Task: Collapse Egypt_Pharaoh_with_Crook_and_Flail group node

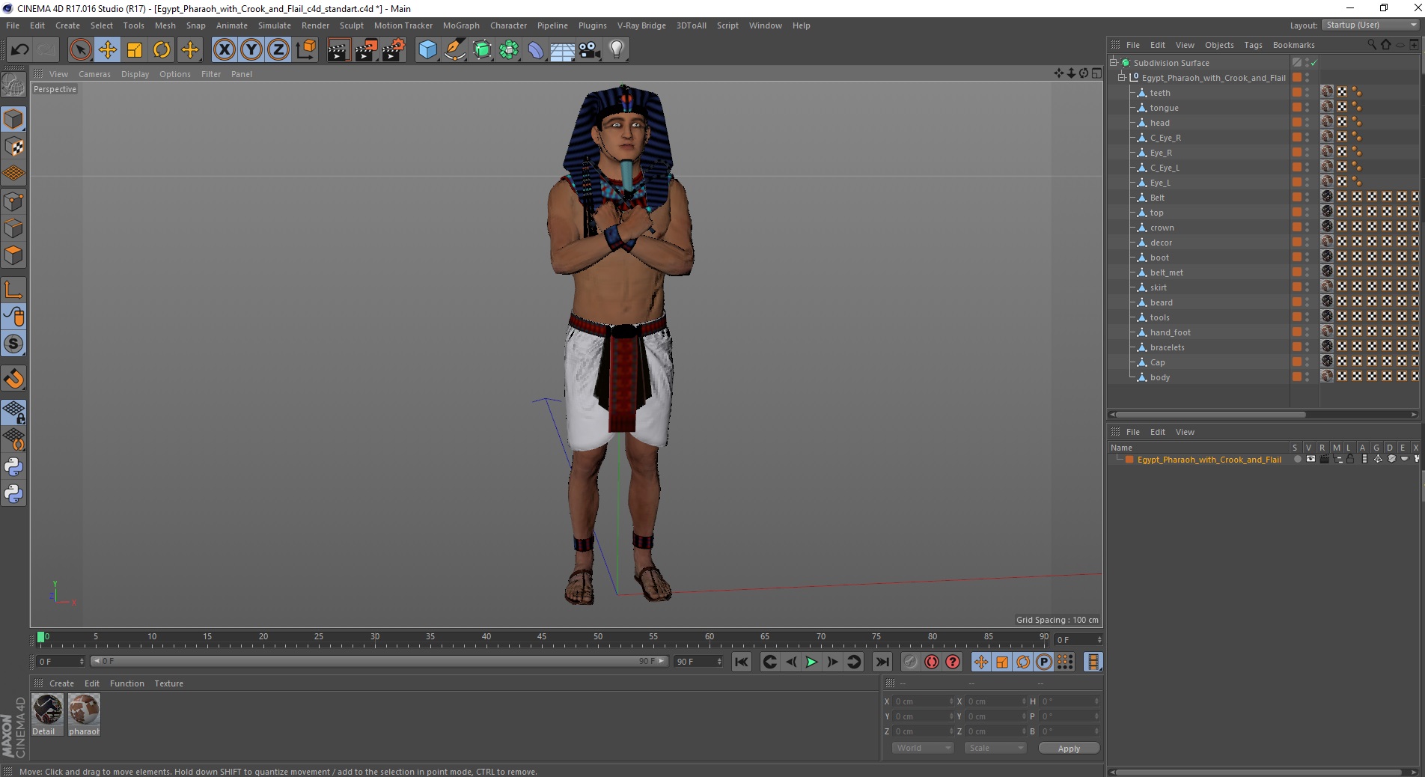Action: tap(1122, 77)
